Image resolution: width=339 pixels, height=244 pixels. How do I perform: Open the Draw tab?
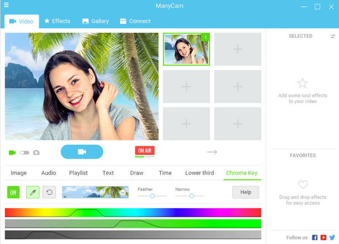coord(137,173)
